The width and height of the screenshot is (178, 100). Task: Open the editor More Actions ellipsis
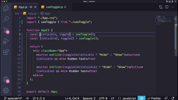click(172, 7)
